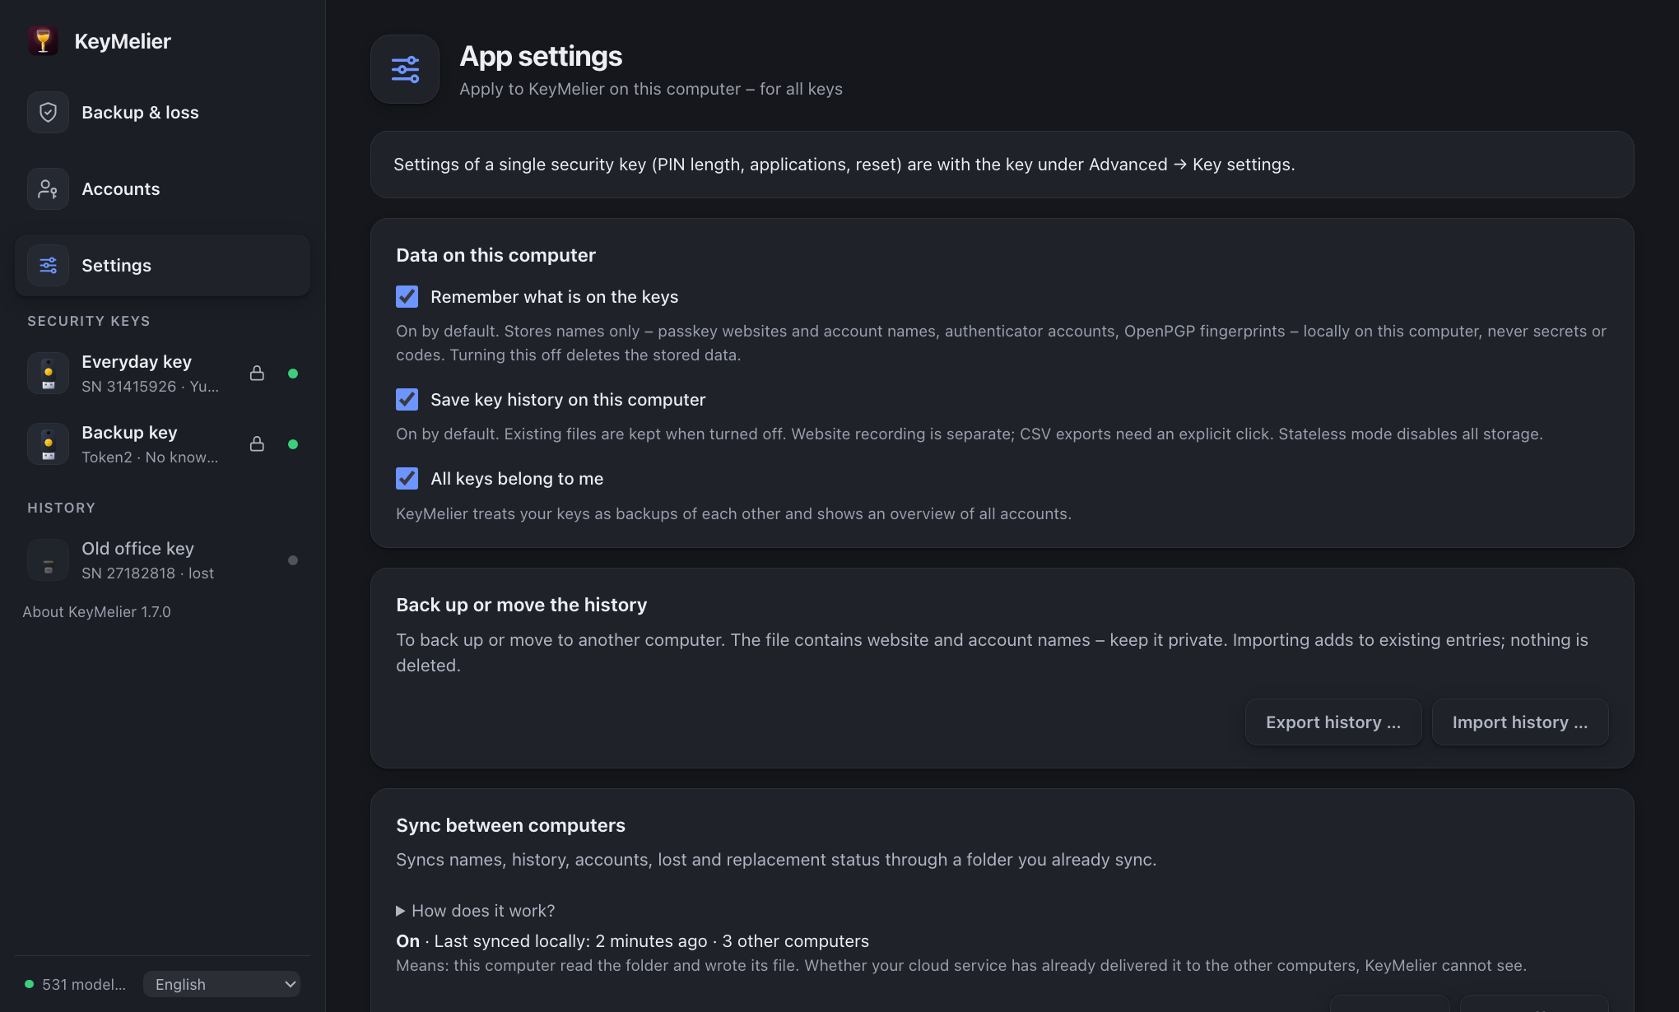Image resolution: width=1679 pixels, height=1012 pixels.
Task: Click the shield icon beside Backup & loss
Action: [x=48, y=112]
